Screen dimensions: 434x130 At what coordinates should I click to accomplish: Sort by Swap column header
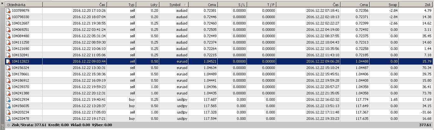coord(384,5)
